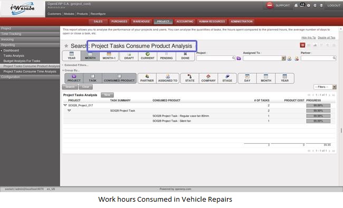Image resolution: width=343 pixels, height=208 pixels.
Task: Expand Extended Filters section
Action: pyautogui.click(x=75, y=65)
